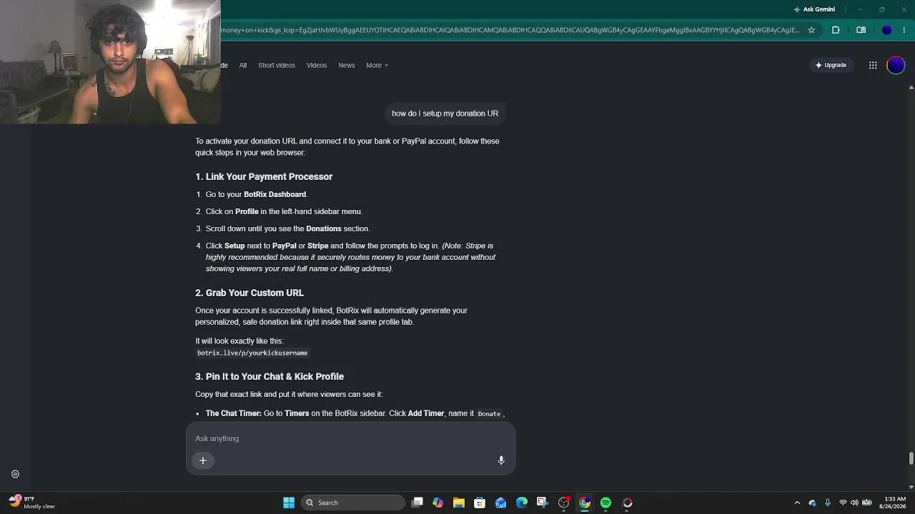Screen dimensions: 915x514
Task: Click the Ask Gemini button
Action: pos(814,9)
